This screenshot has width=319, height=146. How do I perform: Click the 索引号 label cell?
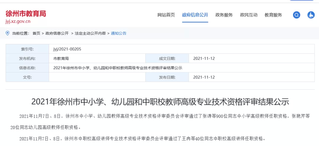click(x=27, y=49)
